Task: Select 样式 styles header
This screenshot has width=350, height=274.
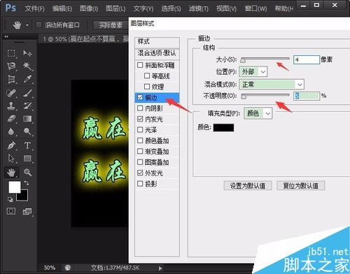Action: (157, 42)
